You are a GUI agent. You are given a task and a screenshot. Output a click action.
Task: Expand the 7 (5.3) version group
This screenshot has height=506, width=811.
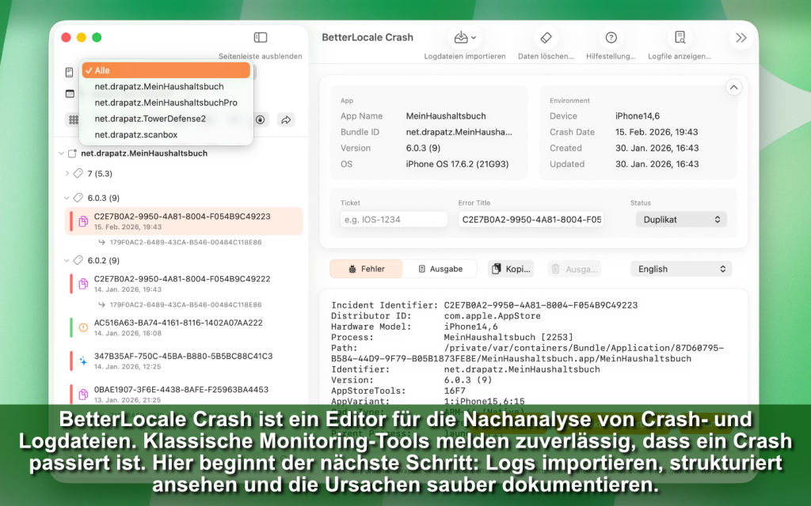point(67,173)
